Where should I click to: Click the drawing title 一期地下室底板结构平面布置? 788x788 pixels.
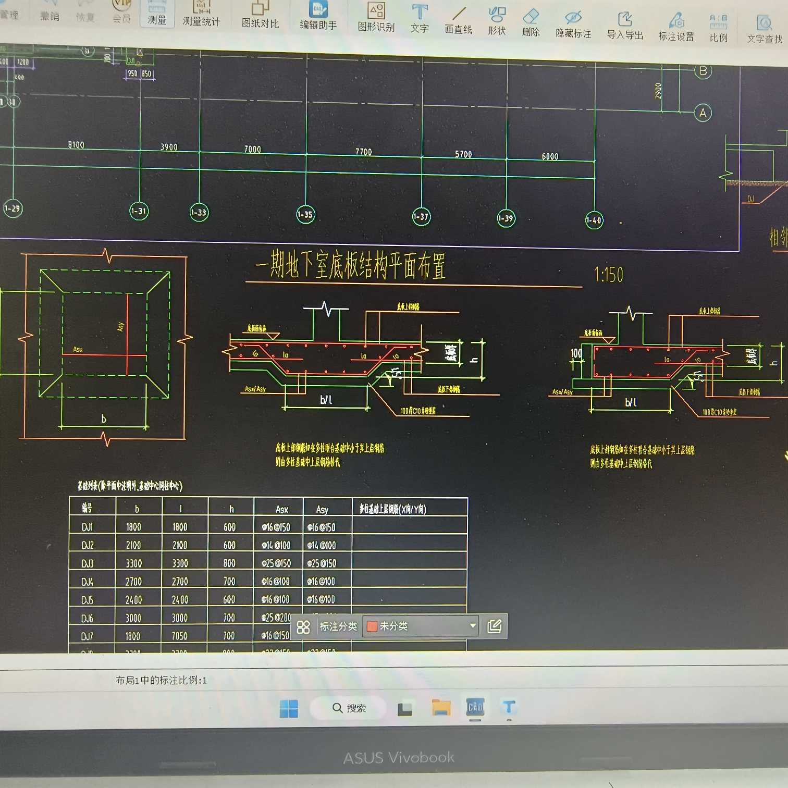pyautogui.click(x=350, y=266)
